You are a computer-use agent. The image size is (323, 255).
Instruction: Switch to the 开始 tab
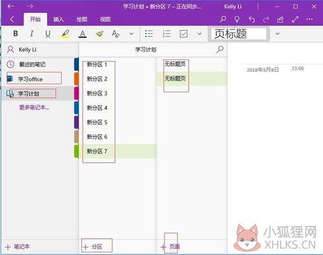coord(36,19)
